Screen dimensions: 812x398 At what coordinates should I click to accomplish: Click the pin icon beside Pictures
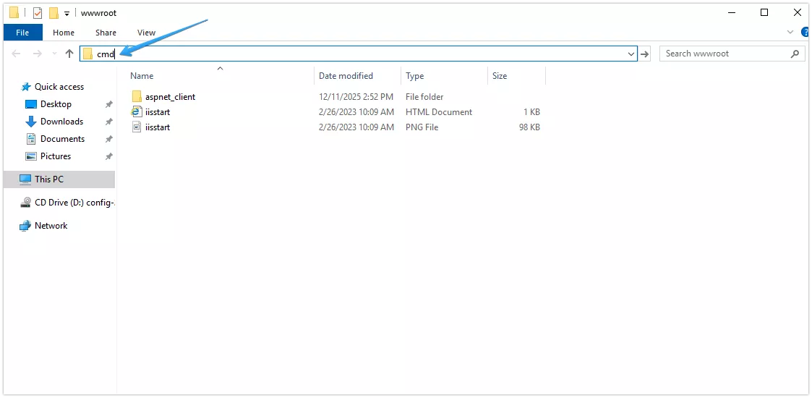point(108,156)
